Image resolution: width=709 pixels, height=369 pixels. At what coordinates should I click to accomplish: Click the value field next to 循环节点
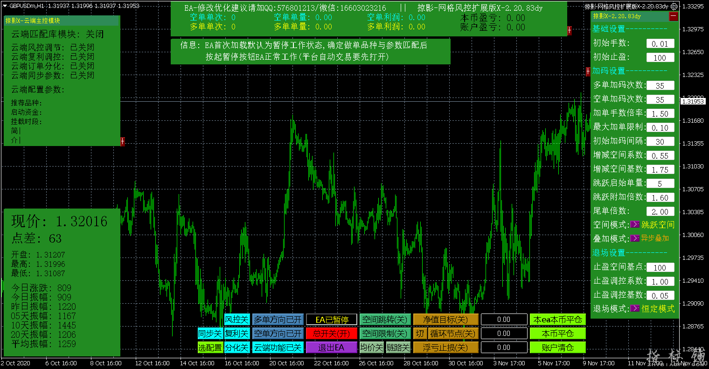504,334
